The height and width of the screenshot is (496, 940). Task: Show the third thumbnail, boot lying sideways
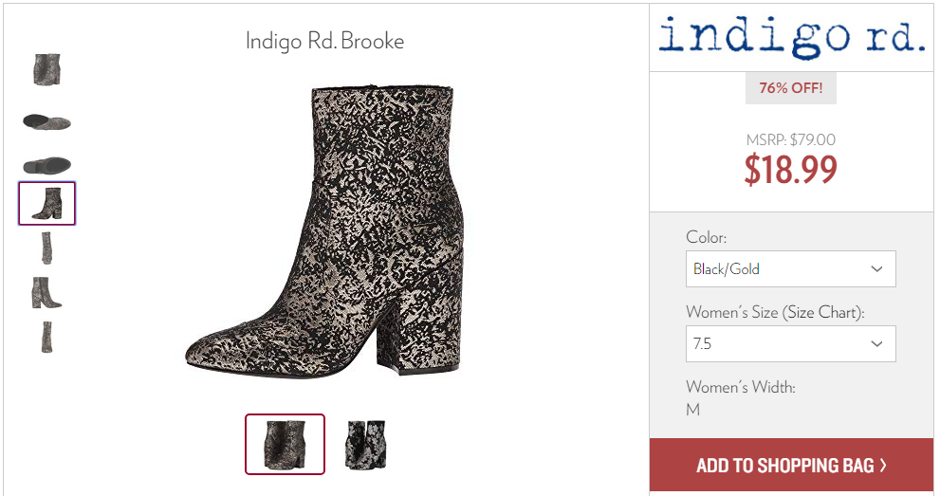coord(46,165)
